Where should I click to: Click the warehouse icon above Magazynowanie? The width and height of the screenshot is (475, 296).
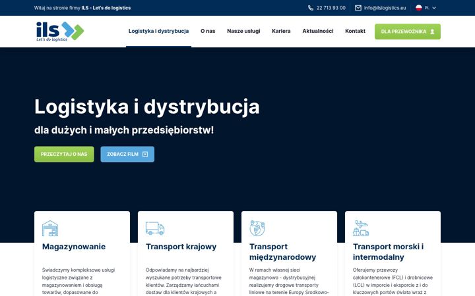tap(50, 228)
